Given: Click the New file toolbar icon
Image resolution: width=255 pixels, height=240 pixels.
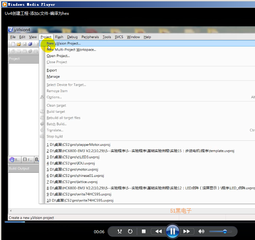Looking at the screenshot, I should point(13,44).
